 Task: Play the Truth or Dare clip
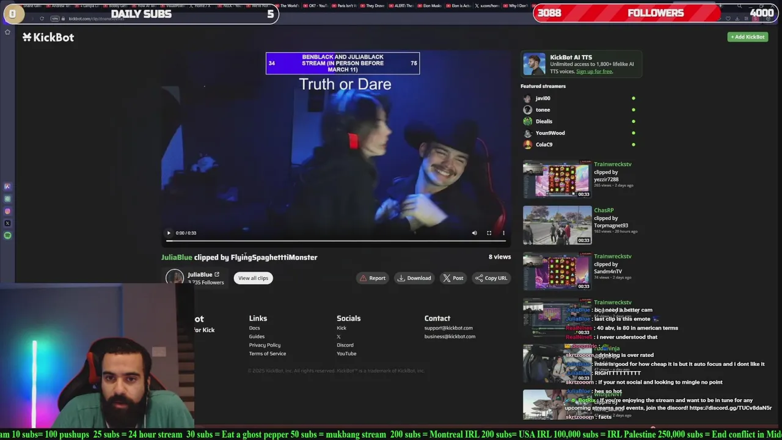coord(169,233)
